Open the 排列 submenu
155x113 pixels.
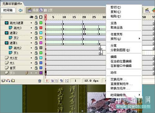pyautogui.click(x=124, y=39)
